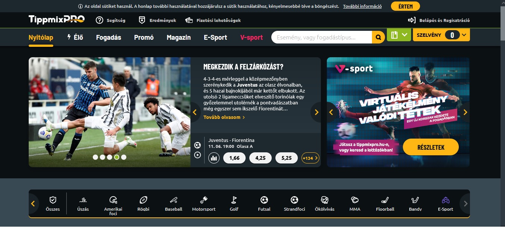Open További információ link
The width and height of the screenshot is (505, 230).
(362, 6)
